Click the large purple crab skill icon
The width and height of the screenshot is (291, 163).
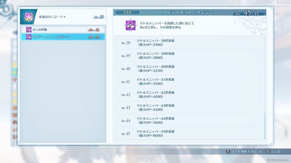pyautogui.click(x=131, y=25)
